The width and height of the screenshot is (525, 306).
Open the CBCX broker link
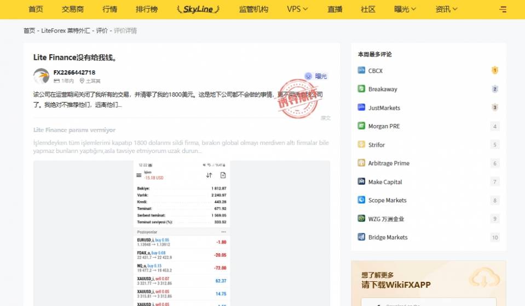click(376, 71)
